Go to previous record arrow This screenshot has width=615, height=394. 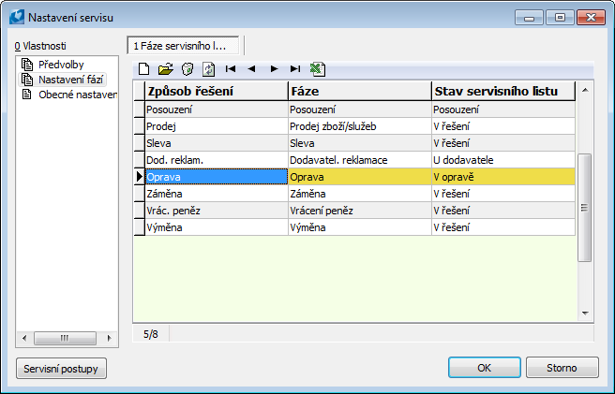[252, 69]
